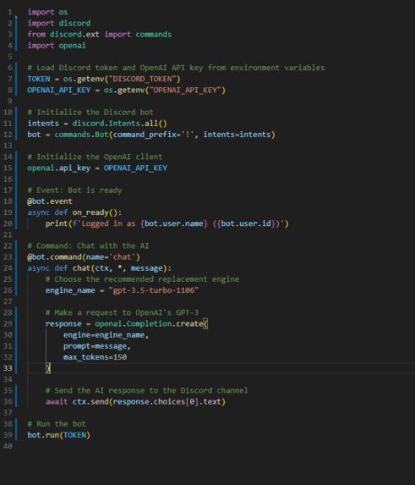
Task: Click comment '# Event: Bot is ready'
Action: coord(74,190)
